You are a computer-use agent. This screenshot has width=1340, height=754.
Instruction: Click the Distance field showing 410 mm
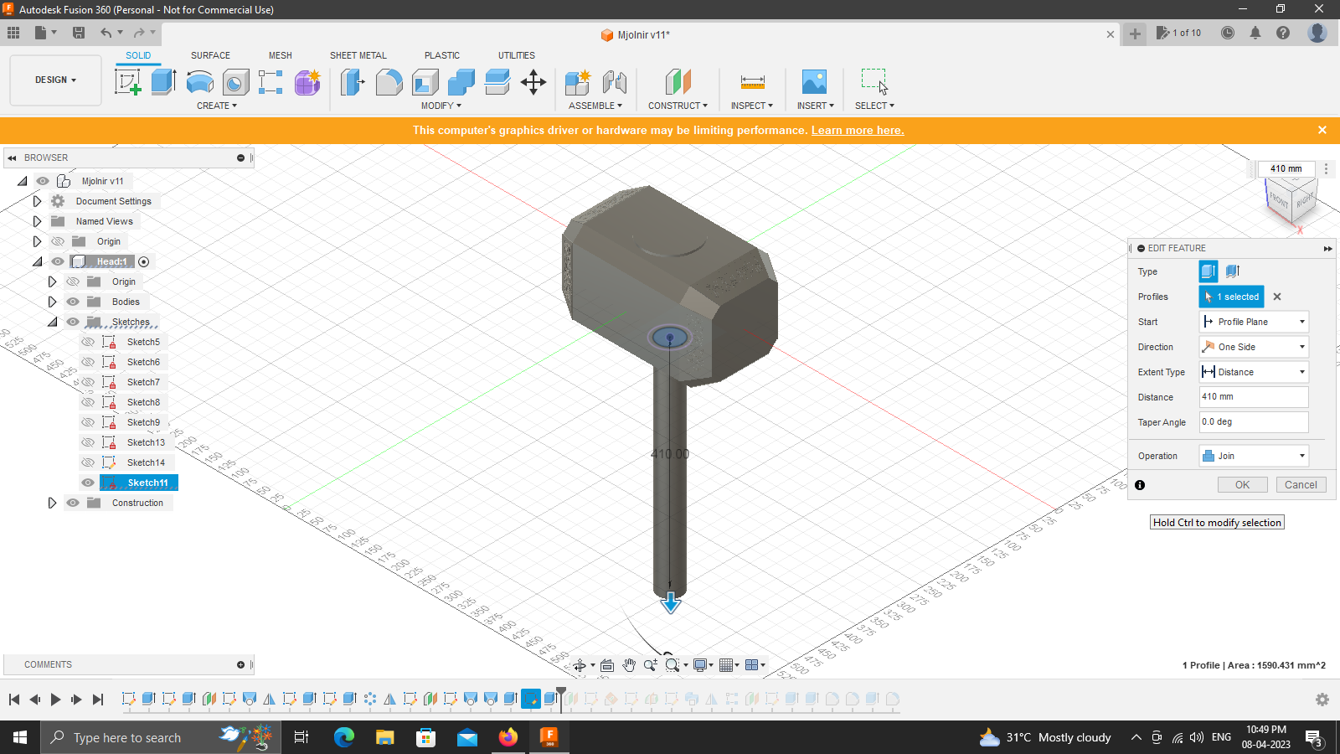coord(1253,396)
